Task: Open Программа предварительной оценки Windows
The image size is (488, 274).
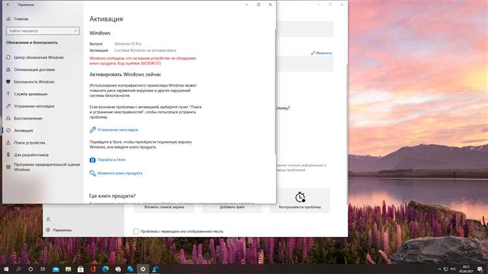Action: coord(47,167)
